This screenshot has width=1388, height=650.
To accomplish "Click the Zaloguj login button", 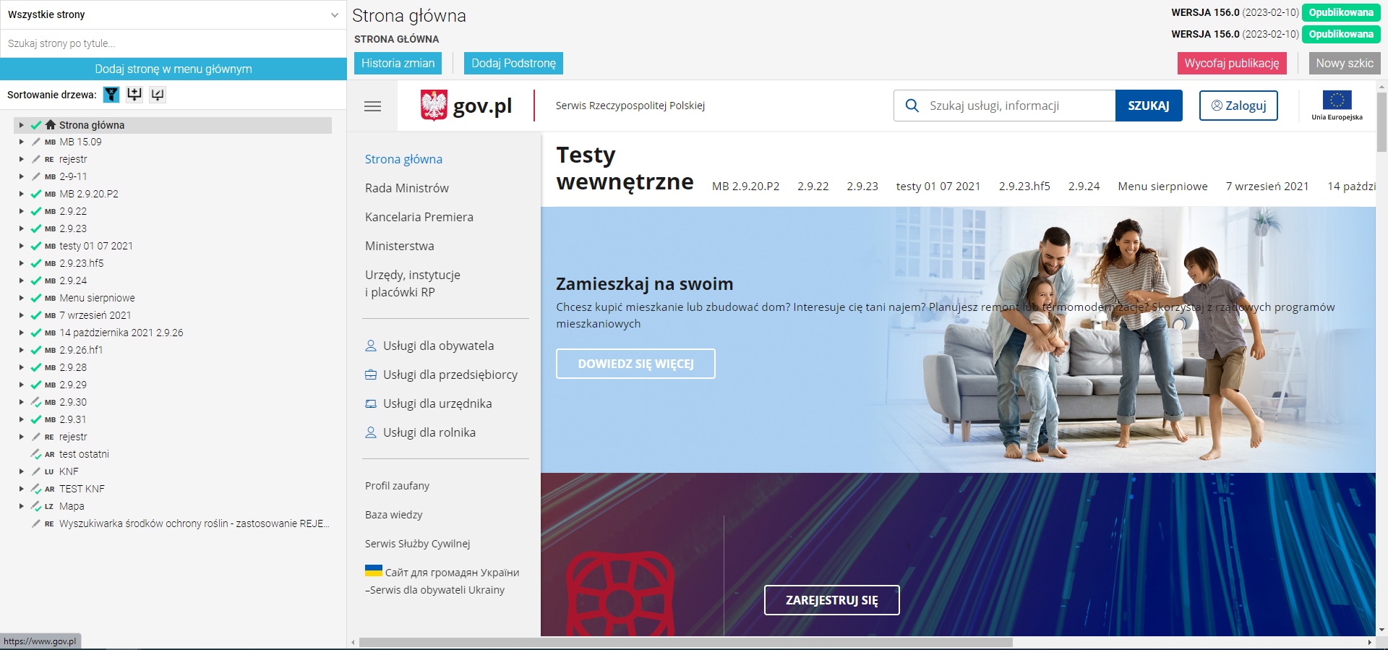I will coord(1238,106).
